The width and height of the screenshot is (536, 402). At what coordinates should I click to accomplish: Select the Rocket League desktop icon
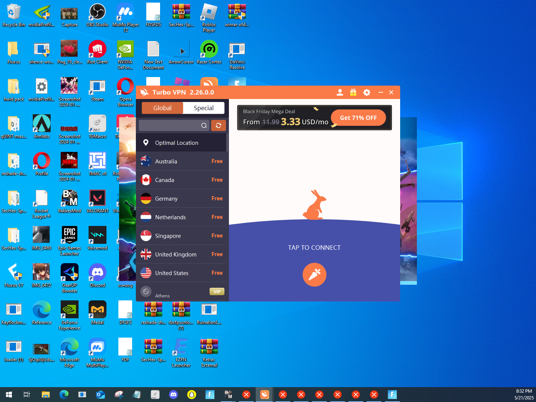click(42, 204)
